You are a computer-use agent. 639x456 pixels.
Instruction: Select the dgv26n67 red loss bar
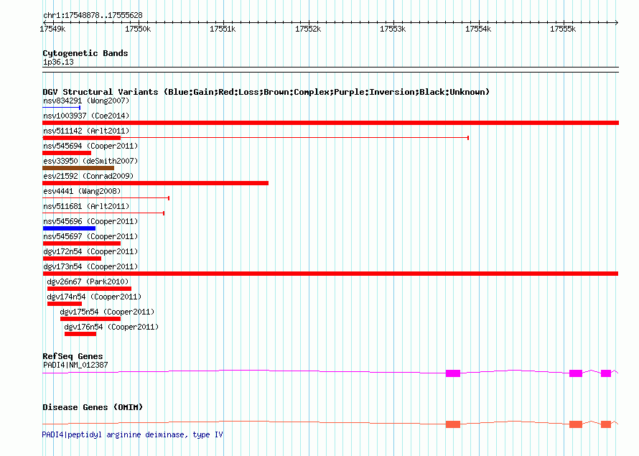click(x=89, y=289)
